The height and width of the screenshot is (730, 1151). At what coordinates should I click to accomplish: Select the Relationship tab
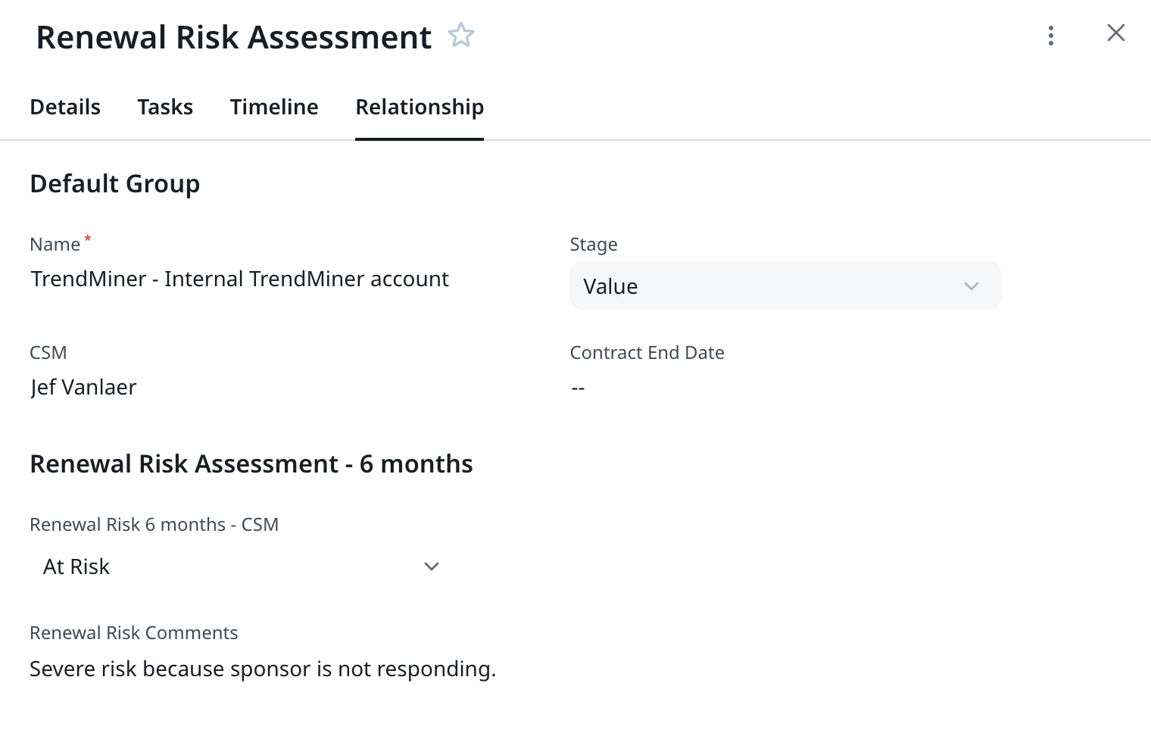pyautogui.click(x=420, y=107)
